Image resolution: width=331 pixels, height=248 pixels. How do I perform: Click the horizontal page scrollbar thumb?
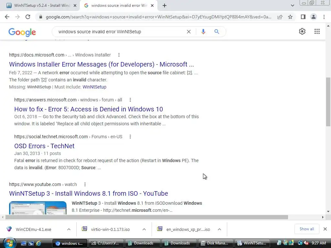click(147, 217)
